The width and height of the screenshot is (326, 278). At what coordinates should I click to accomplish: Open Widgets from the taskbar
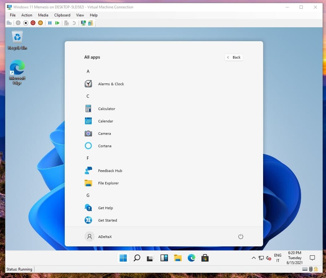pyautogui.click(x=164, y=258)
